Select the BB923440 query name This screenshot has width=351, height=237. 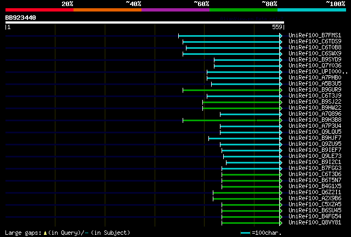[21, 18]
